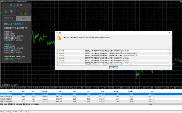Click the bell icon beside the 02:21:19 alert

pyautogui.click(x=57, y=53)
